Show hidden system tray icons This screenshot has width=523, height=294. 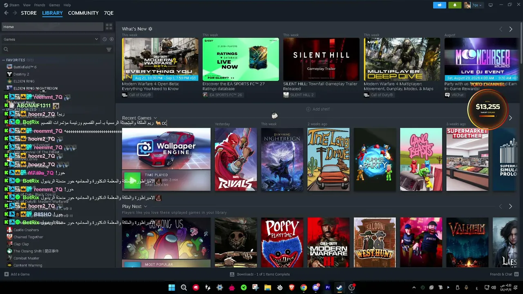(414, 287)
